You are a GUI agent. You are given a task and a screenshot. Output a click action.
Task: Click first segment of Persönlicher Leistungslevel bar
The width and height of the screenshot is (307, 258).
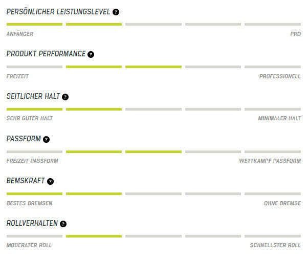coord(34,24)
